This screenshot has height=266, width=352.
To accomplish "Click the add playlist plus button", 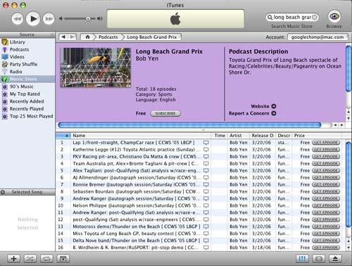I will pos(13,259).
